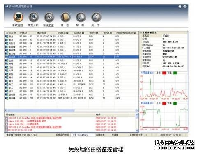
Task: Click log entry icon of second log row
Action: [7, 121]
